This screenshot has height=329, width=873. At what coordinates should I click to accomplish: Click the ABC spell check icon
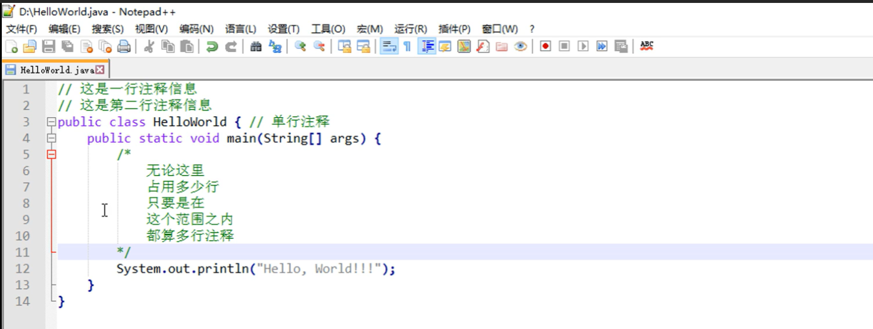coord(647,46)
